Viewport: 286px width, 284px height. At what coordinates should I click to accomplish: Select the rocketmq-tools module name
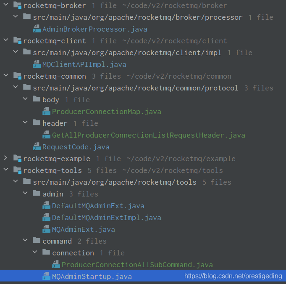(52, 170)
